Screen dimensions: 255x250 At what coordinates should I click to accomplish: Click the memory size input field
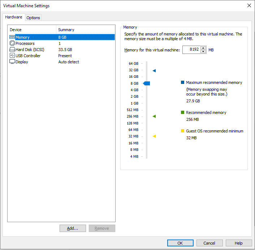pyautogui.click(x=191, y=50)
